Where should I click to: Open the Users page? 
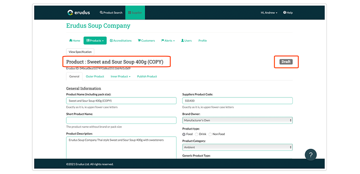[x=186, y=40]
